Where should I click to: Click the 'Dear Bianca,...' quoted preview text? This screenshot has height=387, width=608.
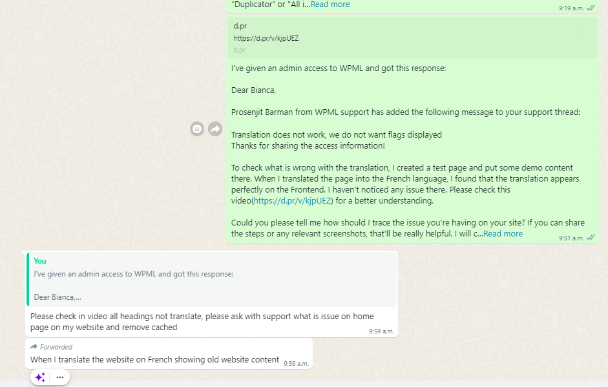[x=58, y=297]
